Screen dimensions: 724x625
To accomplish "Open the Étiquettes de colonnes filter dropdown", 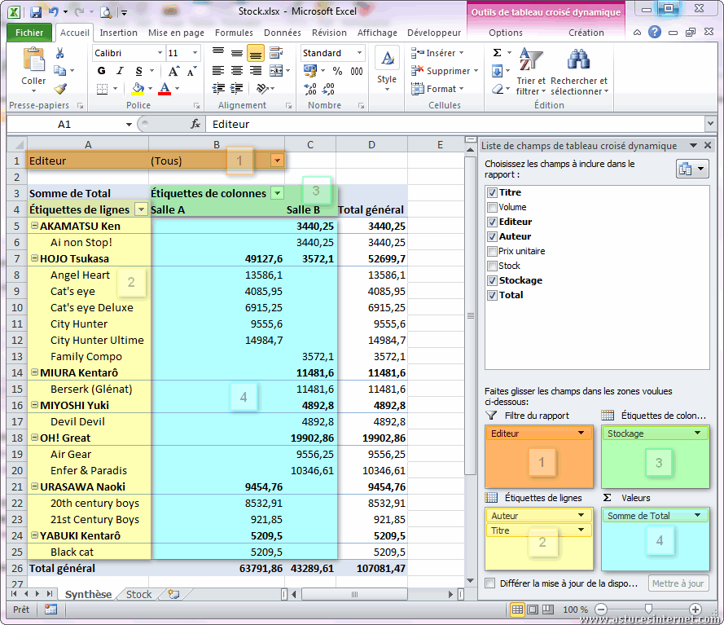I will coord(277,193).
